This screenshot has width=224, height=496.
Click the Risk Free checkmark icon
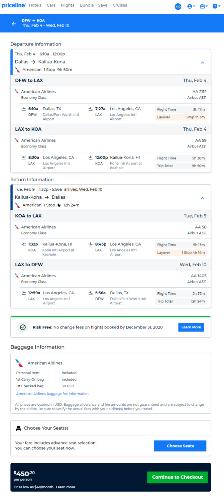23,327
